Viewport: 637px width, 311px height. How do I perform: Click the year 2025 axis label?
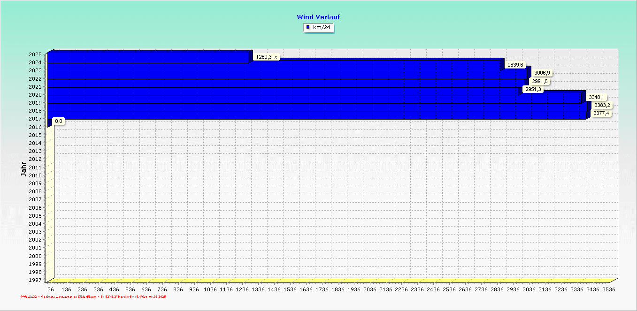pyautogui.click(x=35, y=54)
